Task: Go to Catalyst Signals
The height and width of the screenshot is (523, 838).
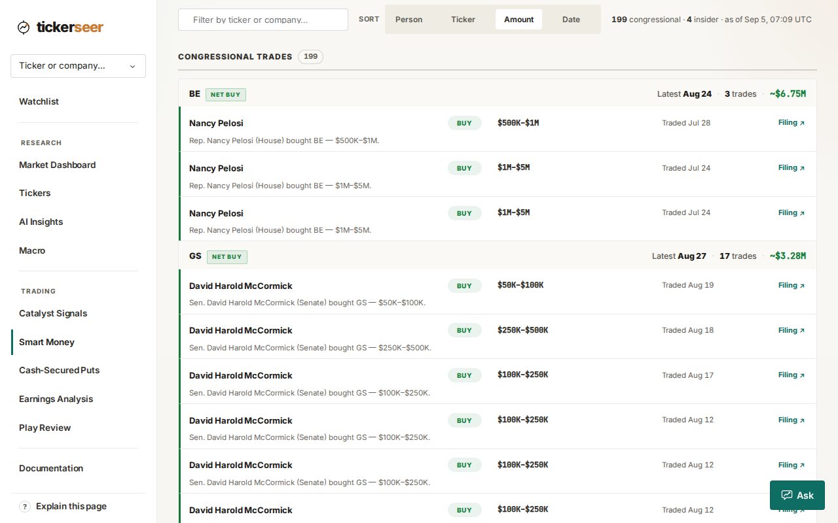Action: pos(53,313)
